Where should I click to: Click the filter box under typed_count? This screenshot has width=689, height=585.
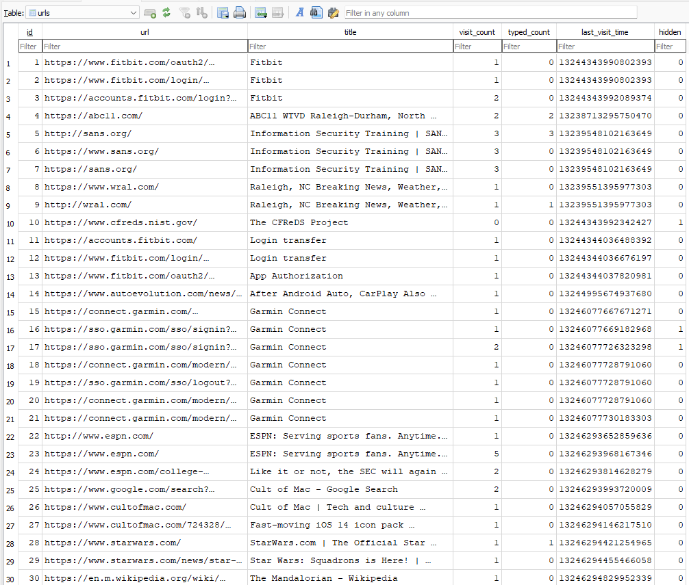529,47
